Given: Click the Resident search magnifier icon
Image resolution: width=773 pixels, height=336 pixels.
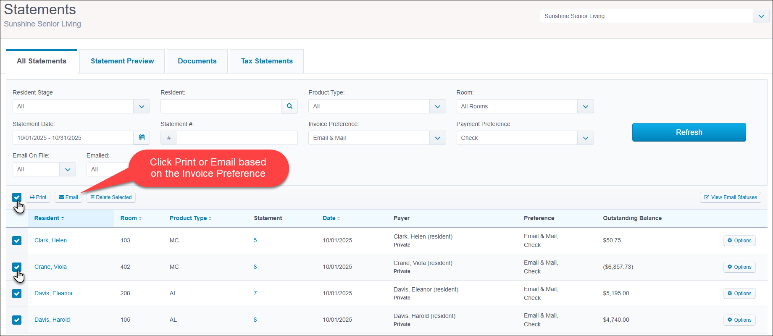Looking at the screenshot, I should pos(289,106).
